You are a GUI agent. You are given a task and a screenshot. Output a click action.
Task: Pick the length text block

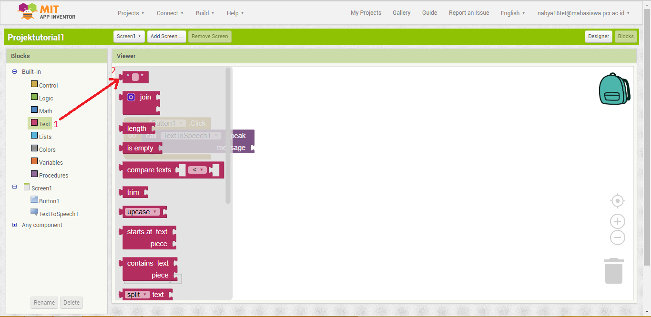tap(137, 129)
